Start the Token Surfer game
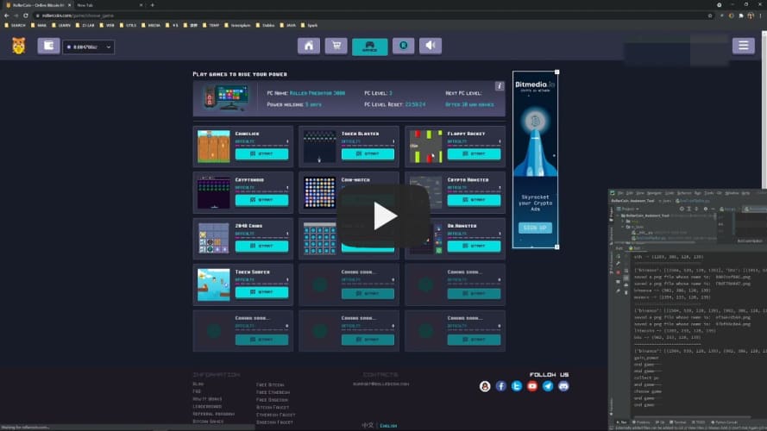Viewport: 767px width, 431px height. tap(261, 292)
